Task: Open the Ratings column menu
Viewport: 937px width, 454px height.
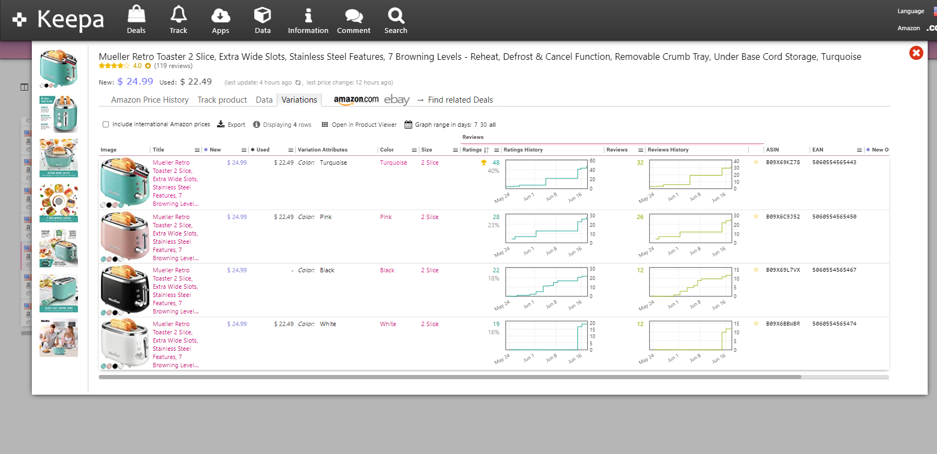Action: coord(496,150)
